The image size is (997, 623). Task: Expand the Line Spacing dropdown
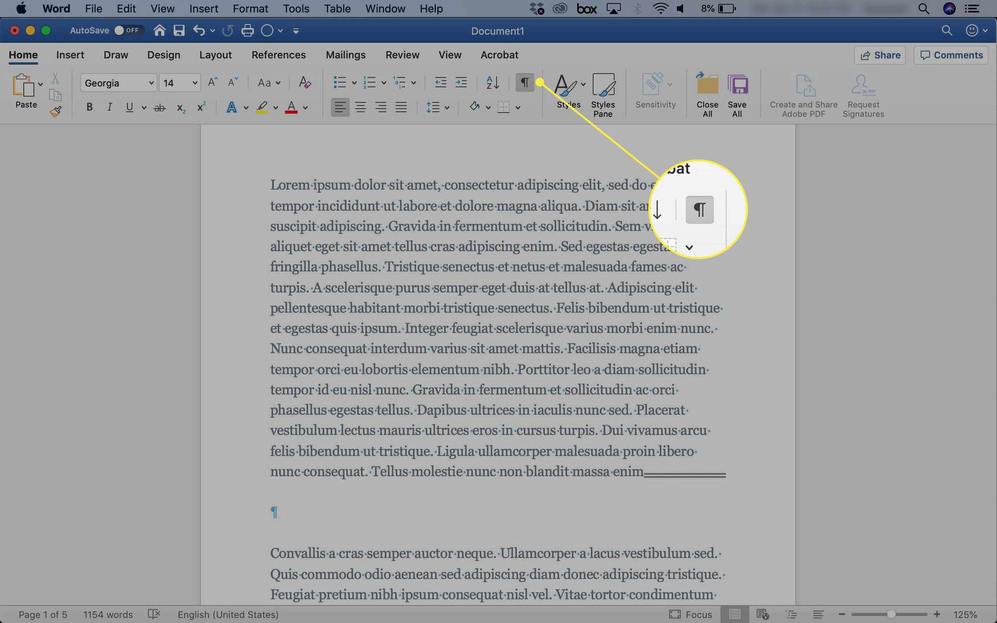click(446, 108)
